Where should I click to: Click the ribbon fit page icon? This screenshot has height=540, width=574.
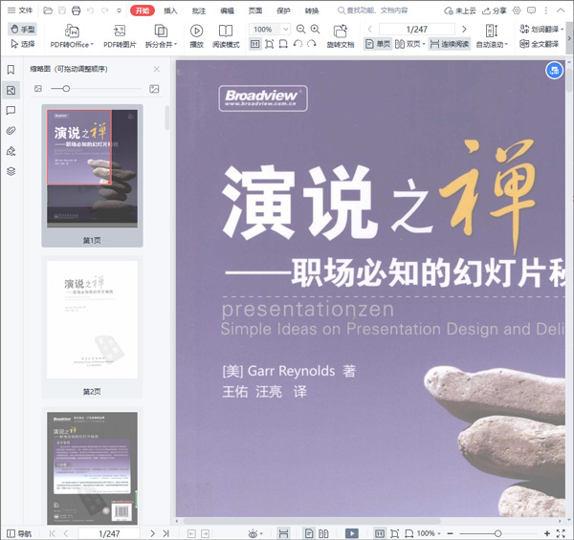coord(270,44)
